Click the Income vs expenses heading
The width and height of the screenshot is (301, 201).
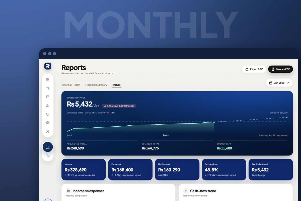pos(89,191)
